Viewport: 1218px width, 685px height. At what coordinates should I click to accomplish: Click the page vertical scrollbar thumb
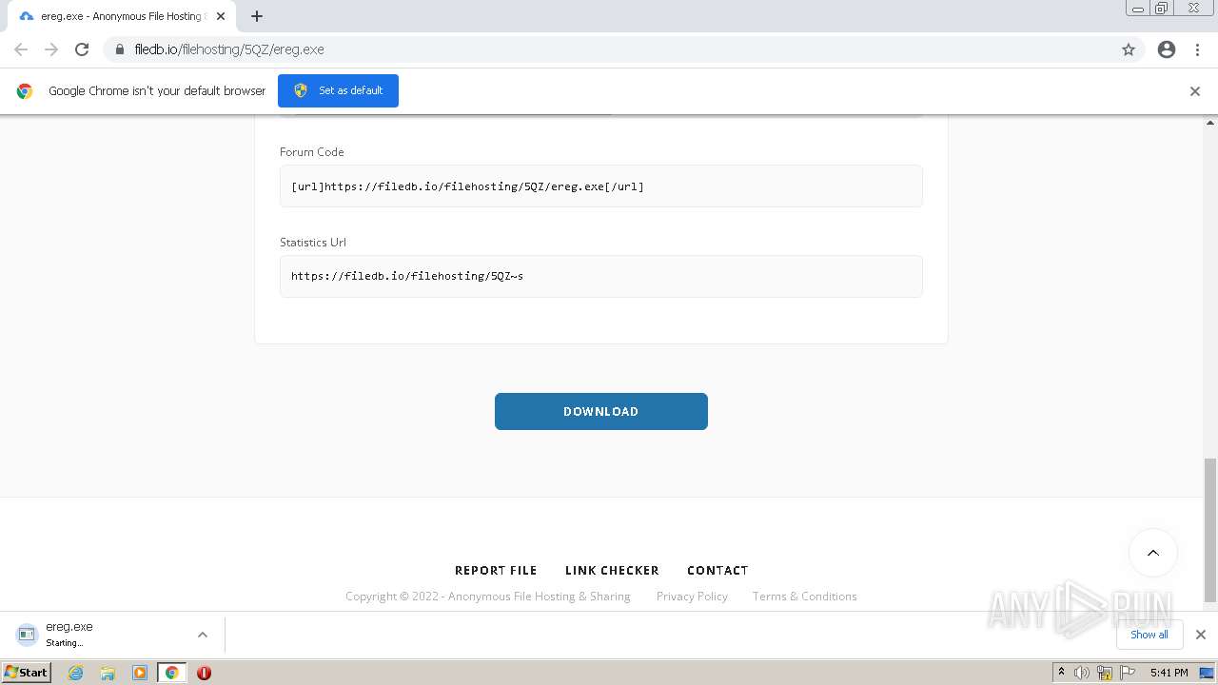(x=1210, y=530)
